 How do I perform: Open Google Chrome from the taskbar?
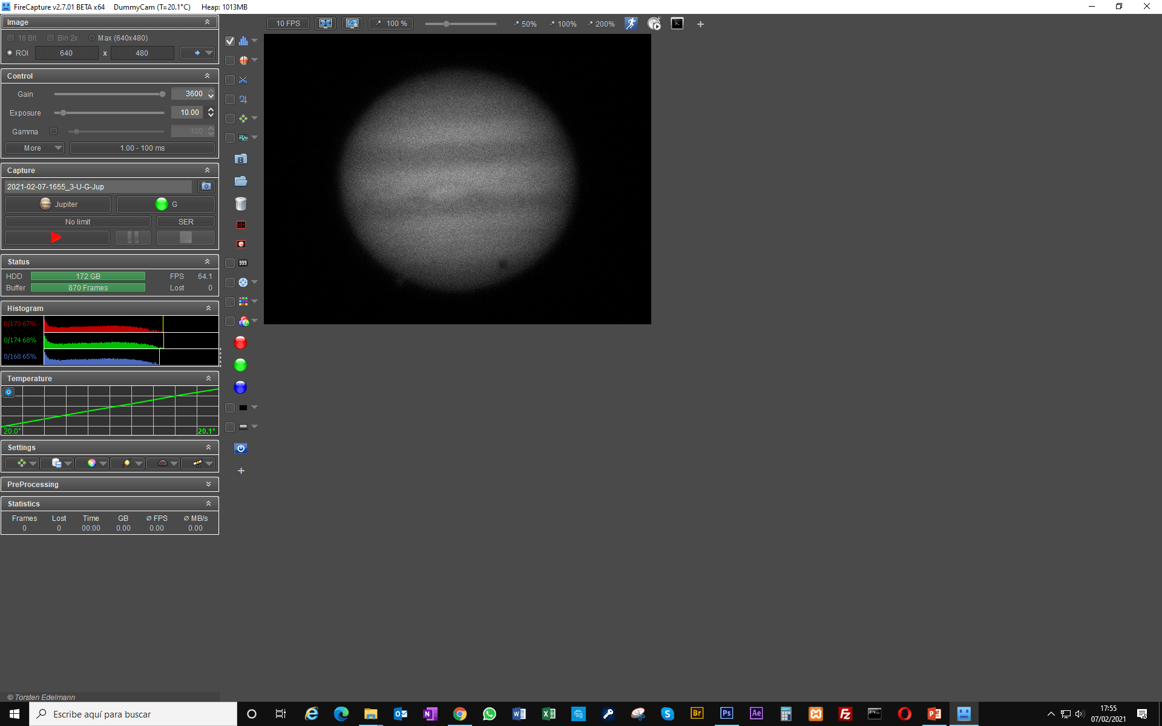[460, 714]
